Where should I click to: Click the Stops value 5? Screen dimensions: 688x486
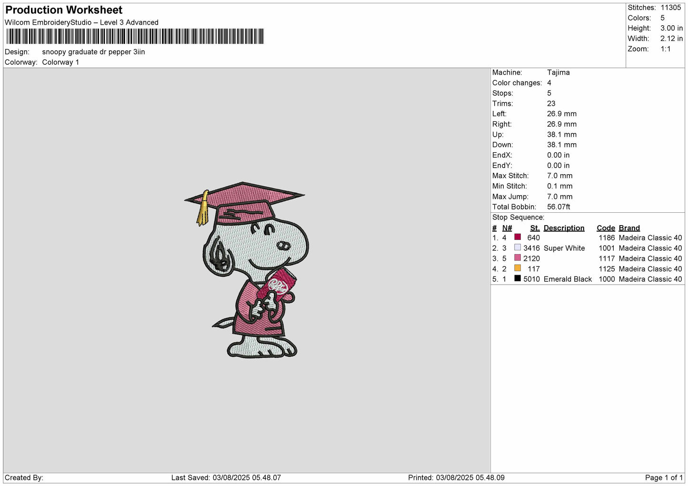click(x=549, y=93)
